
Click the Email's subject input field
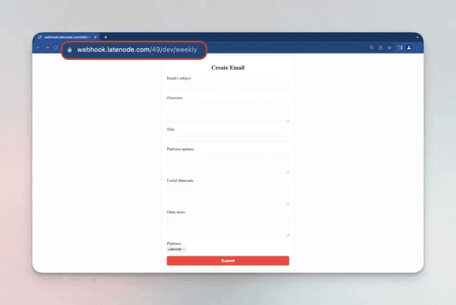pos(228,86)
